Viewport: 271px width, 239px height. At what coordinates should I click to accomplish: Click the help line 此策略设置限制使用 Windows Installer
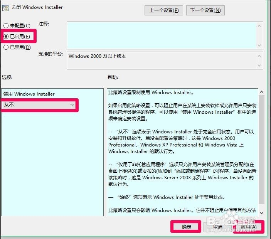click(x=151, y=93)
